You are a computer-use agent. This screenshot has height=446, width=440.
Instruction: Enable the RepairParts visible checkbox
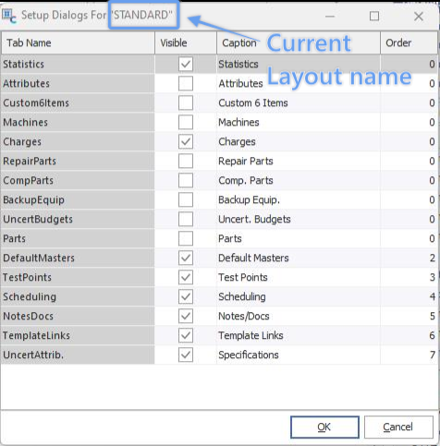pyautogui.click(x=186, y=161)
